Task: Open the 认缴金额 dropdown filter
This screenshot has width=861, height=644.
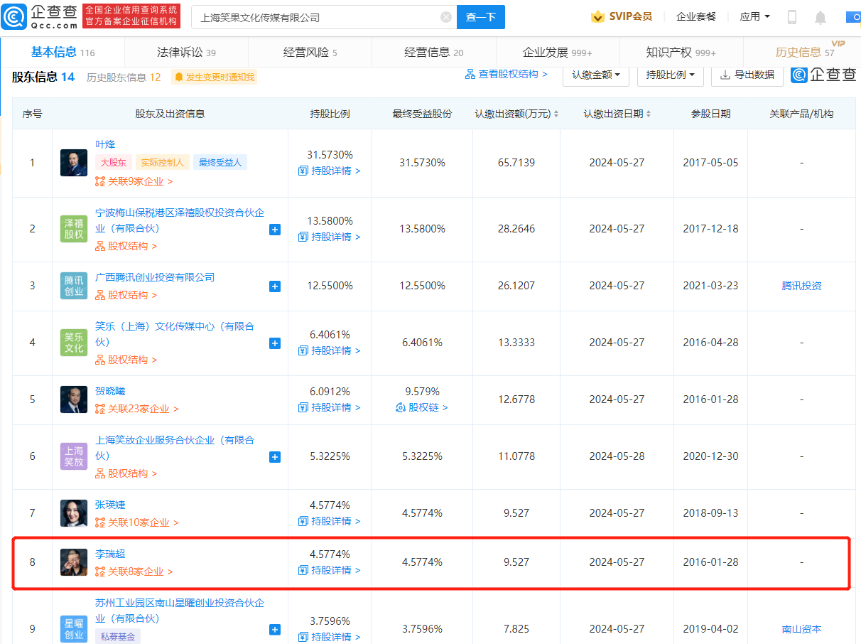Action: 595,75
